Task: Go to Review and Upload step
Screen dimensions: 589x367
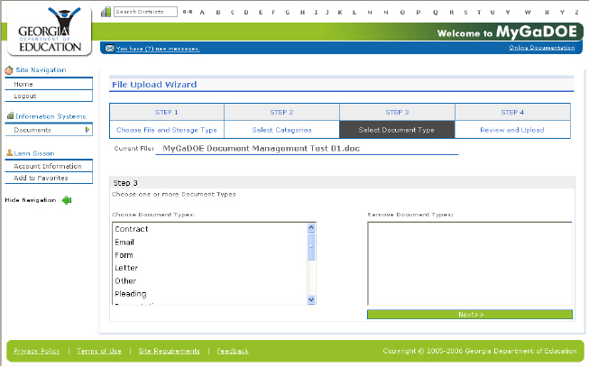Action: click(512, 130)
